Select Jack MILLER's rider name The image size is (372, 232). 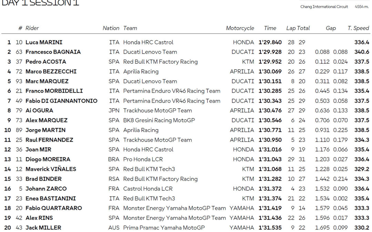(43, 228)
